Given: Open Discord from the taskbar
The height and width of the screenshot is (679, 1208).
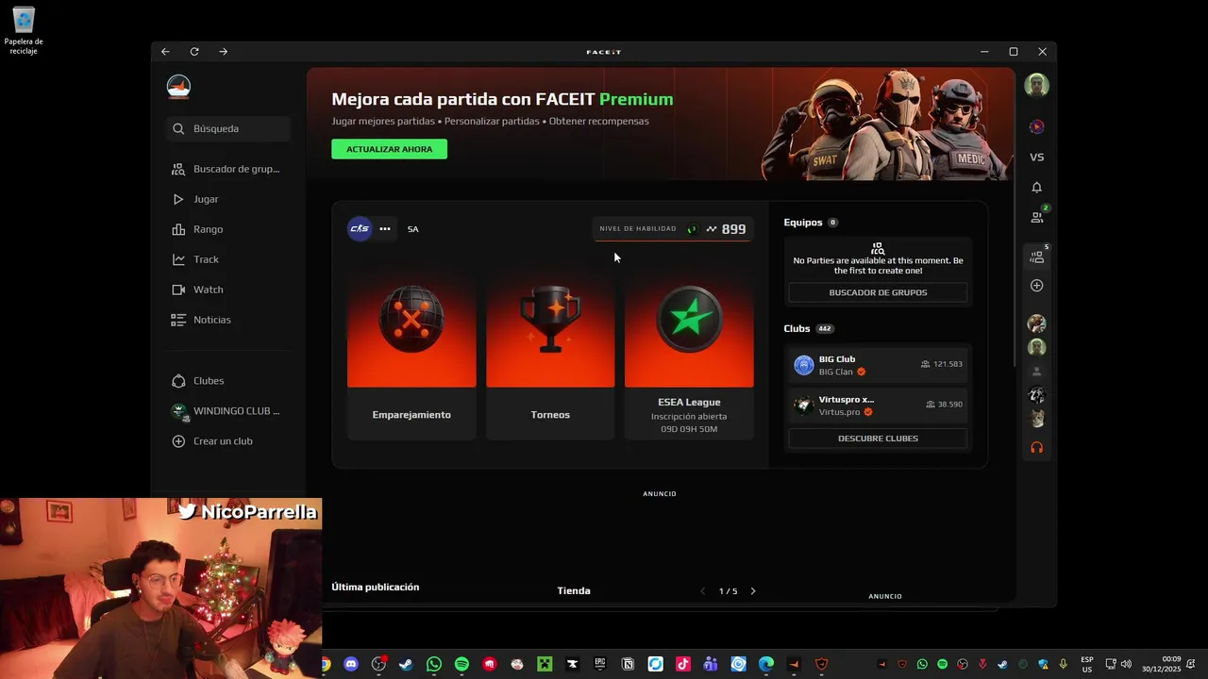Looking at the screenshot, I should point(351,664).
